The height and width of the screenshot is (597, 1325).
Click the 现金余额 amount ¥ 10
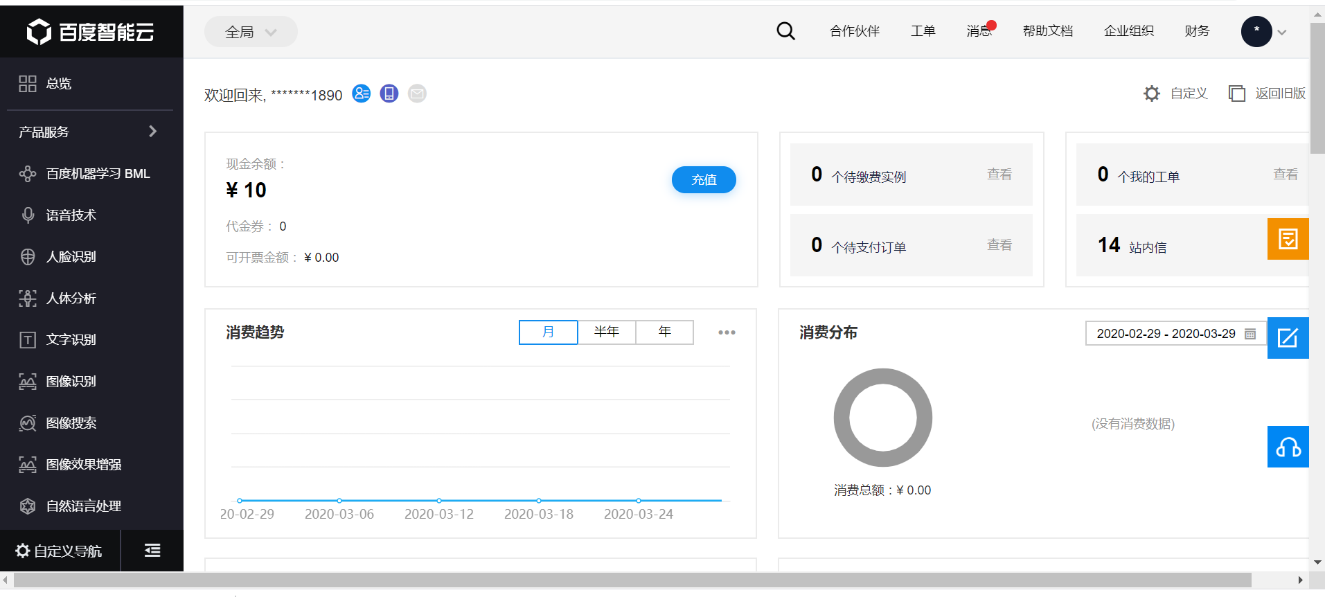(x=246, y=190)
